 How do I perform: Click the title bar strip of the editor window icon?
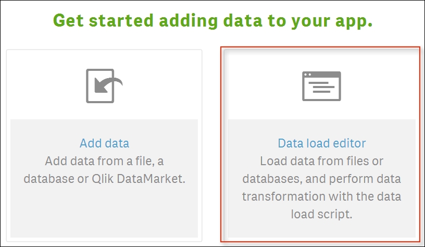[x=321, y=75]
